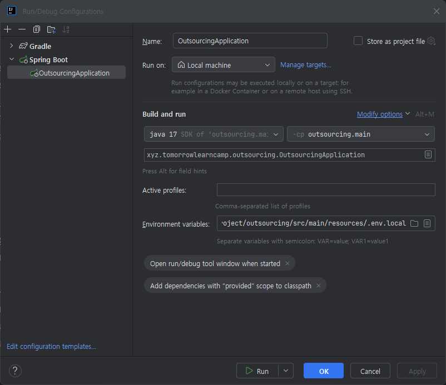Confirm with the OK button
Screen dimensions: 446x385
(x=324, y=371)
